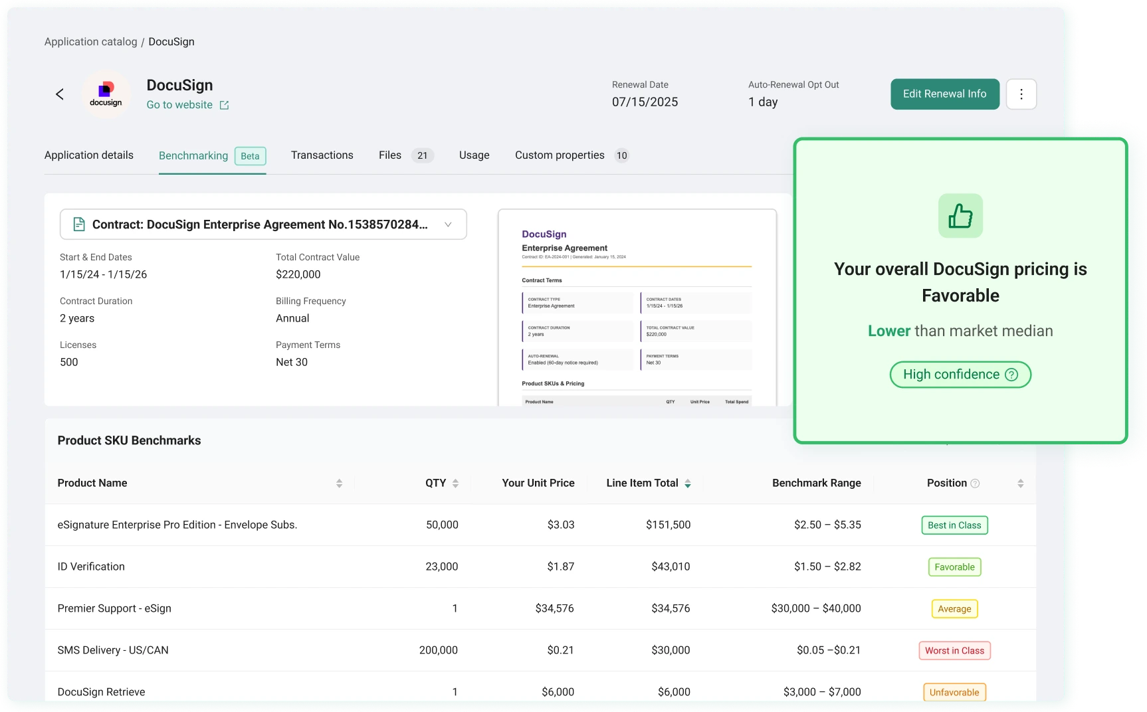Screen dimensions: 1147x712
Task: Click benchmark range $30,000 – $40,000
Action: pos(816,608)
